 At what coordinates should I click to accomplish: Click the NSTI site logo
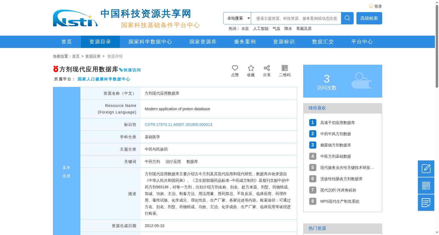[x=75, y=18]
